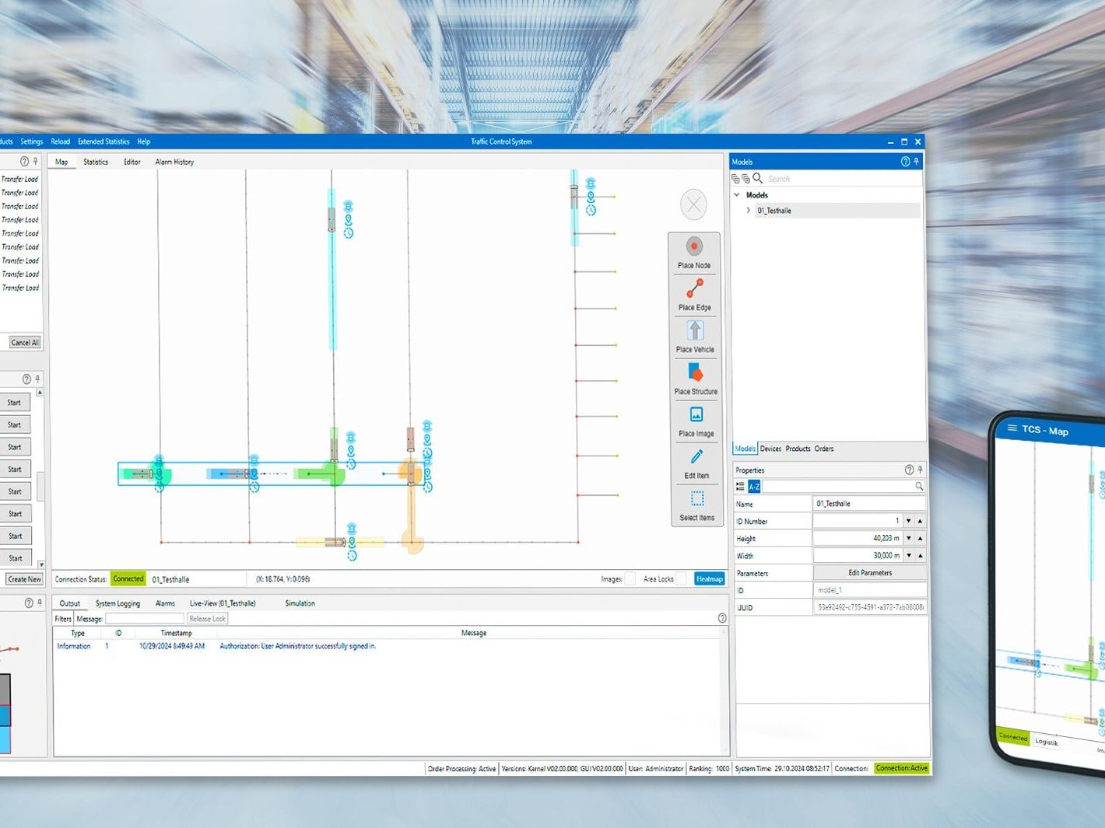
Task: Choose the Place Vehicle tool
Action: point(695,337)
